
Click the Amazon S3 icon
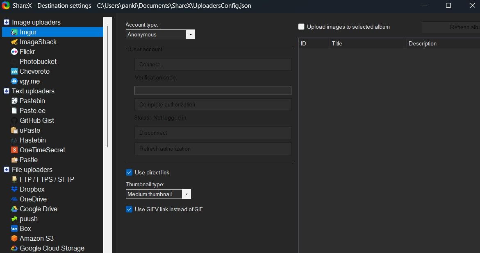14,238
